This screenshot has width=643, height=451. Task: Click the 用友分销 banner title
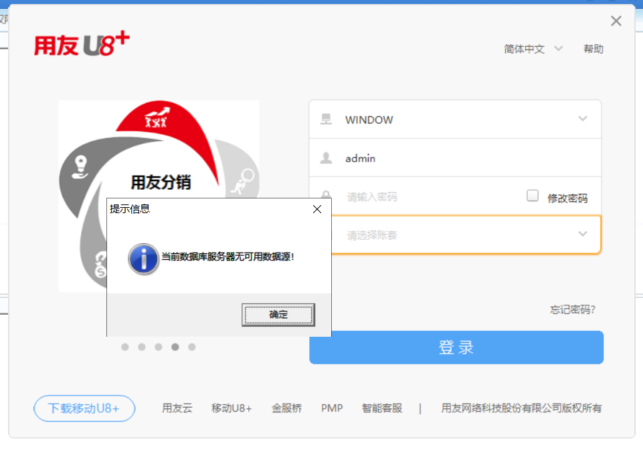tap(161, 182)
